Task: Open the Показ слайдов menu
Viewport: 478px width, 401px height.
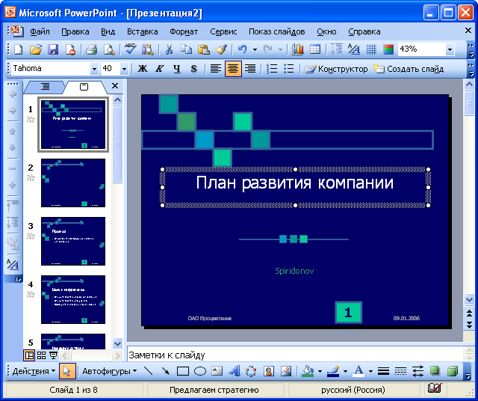Action: pos(277,31)
